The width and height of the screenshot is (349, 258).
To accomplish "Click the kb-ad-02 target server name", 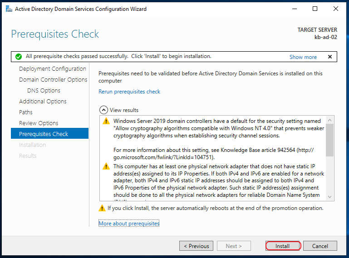I will point(326,37).
